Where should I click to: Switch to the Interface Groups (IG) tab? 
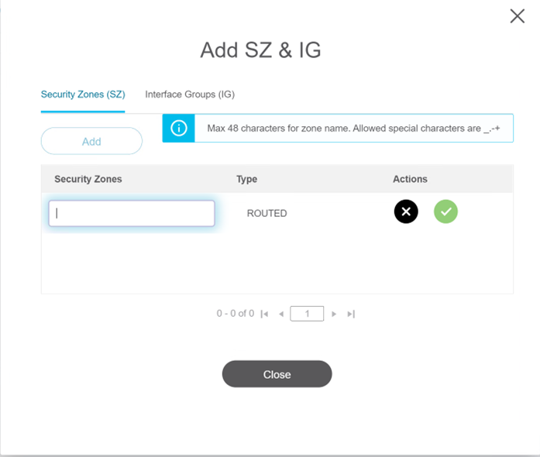pos(190,94)
